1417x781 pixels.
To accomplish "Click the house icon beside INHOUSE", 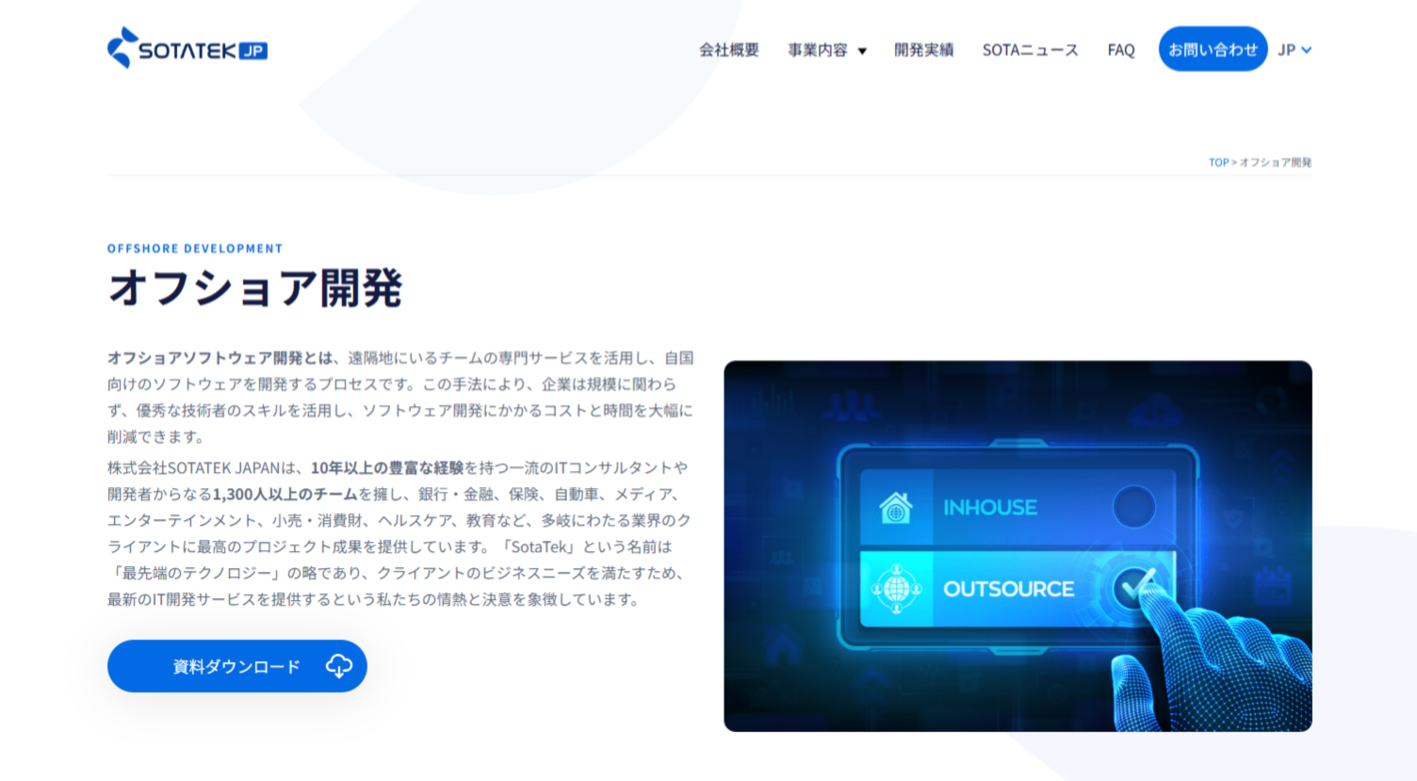I will 896,508.
